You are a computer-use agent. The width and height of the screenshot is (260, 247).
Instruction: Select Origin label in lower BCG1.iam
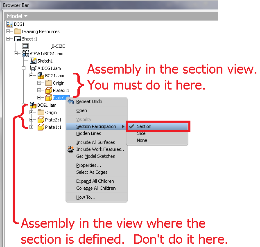(51, 112)
